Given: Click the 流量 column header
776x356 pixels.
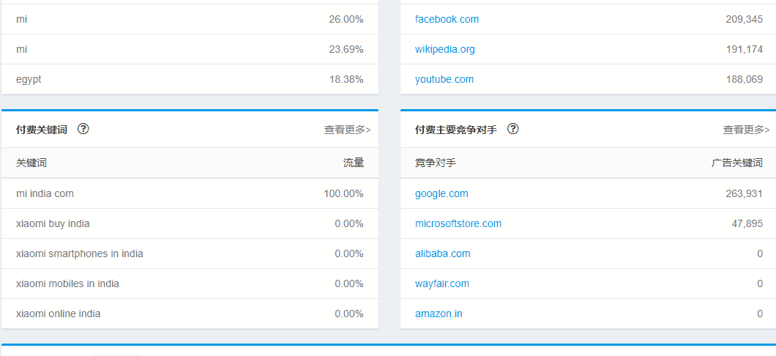Looking at the screenshot, I should coord(354,163).
